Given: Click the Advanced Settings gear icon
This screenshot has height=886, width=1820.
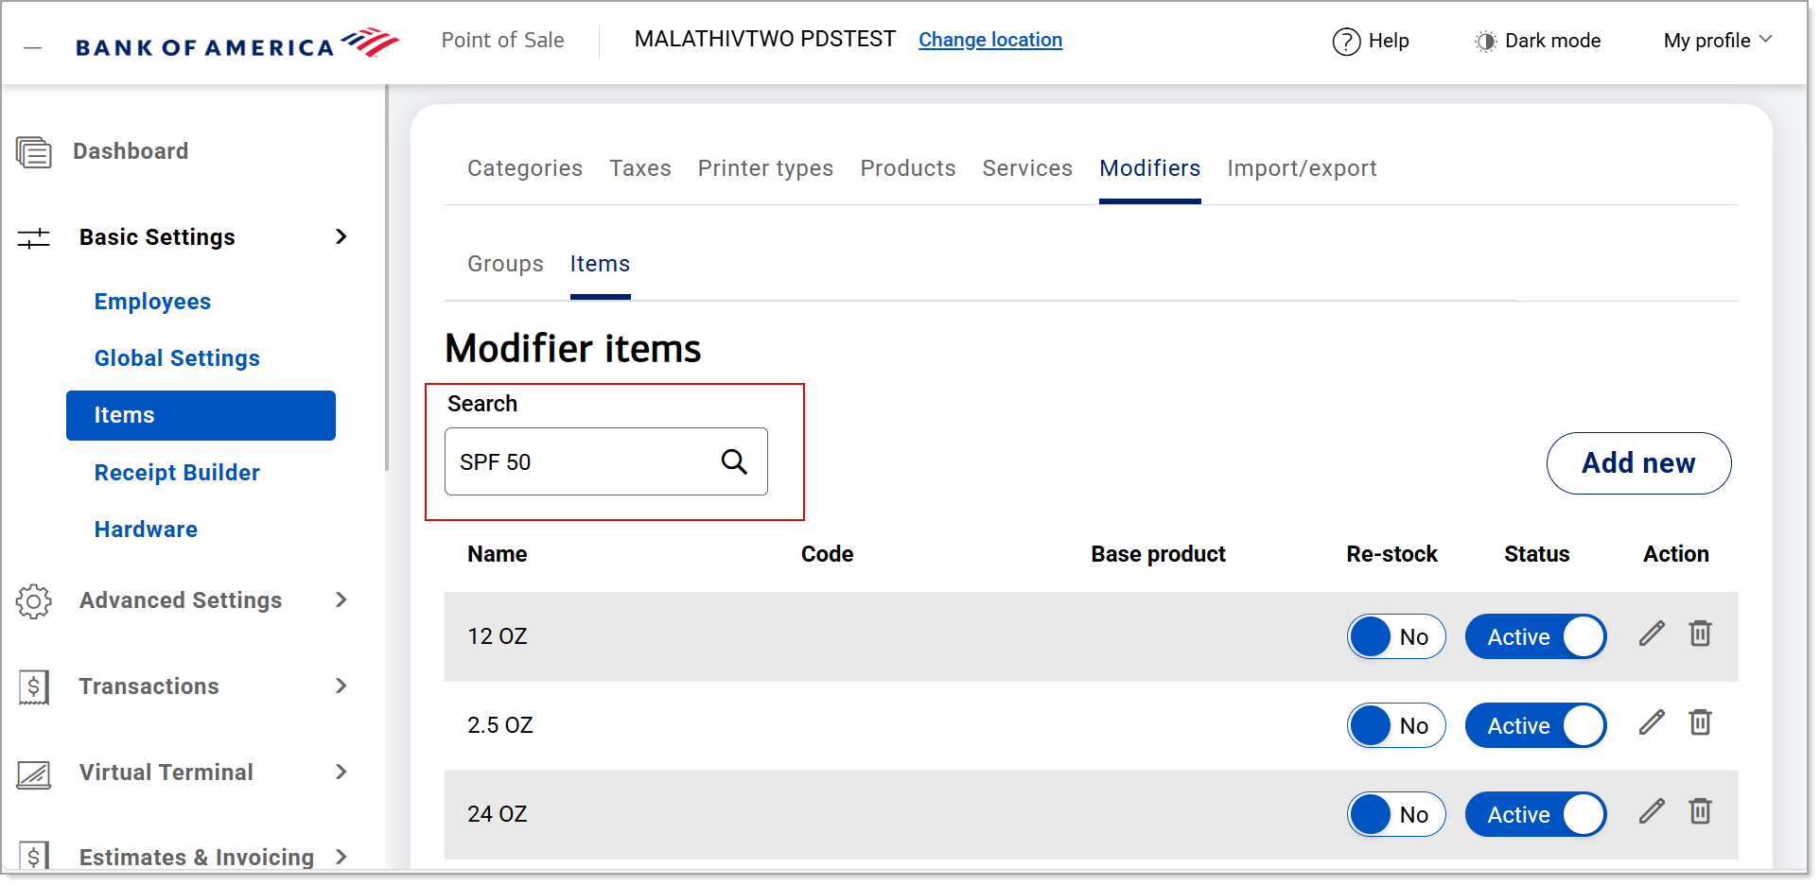Looking at the screenshot, I should (34, 601).
